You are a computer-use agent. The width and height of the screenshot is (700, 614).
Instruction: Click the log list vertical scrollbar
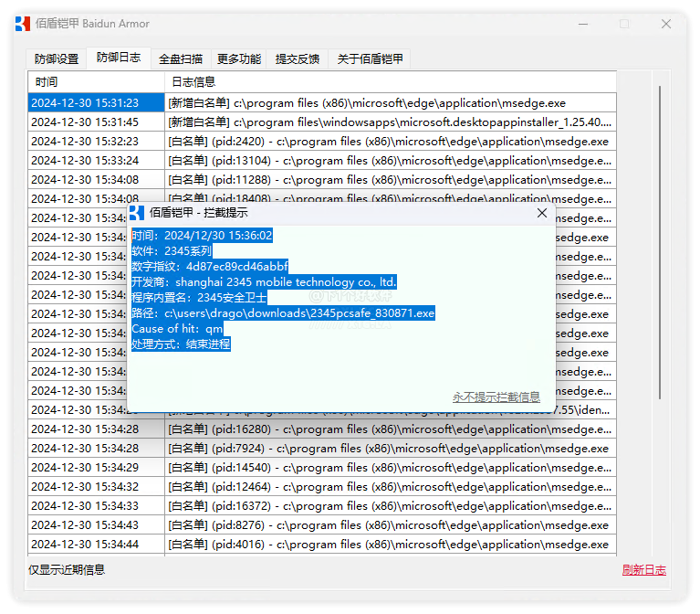click(x=659, y=242)
